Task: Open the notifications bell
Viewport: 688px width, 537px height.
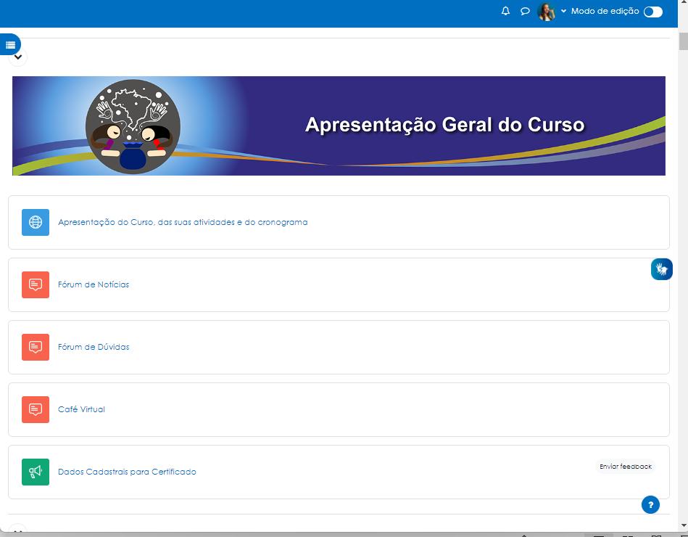Action: 505,12
